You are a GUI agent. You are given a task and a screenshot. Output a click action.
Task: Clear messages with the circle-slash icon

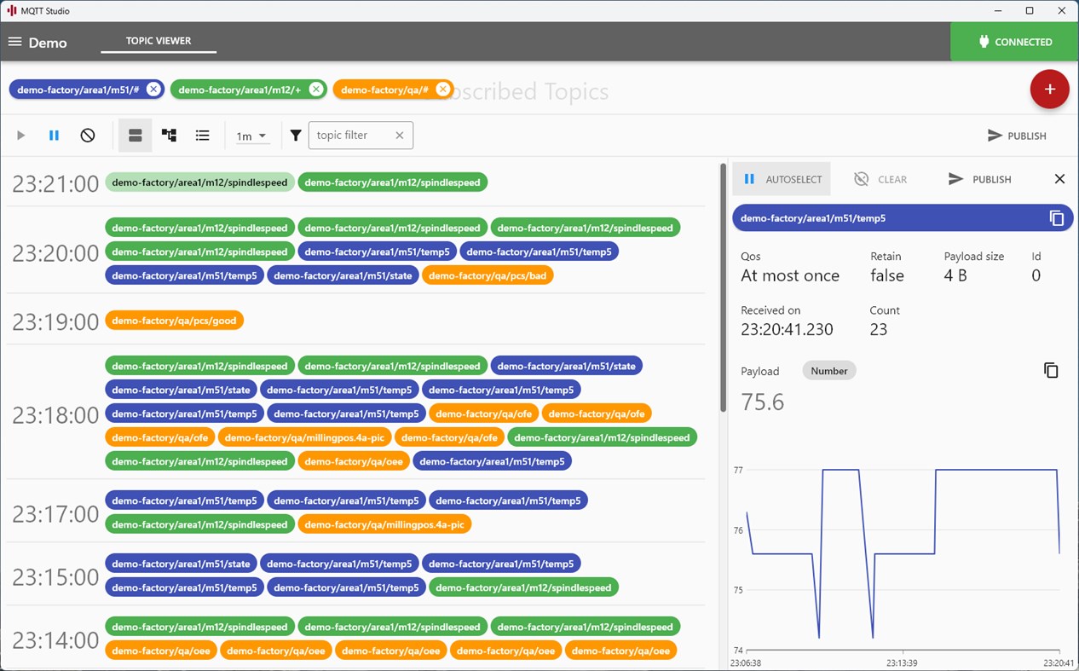click(88, 136)
